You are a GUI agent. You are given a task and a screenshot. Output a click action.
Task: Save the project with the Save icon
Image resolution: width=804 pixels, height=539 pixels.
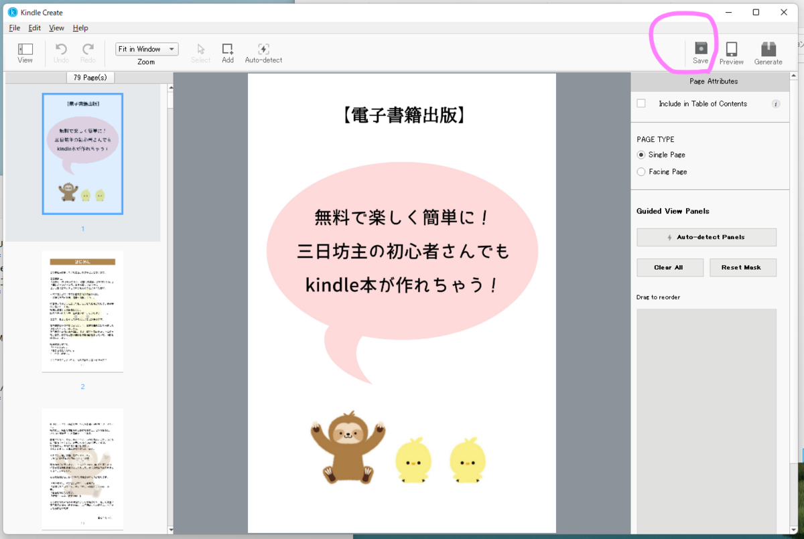click(701, 48)
